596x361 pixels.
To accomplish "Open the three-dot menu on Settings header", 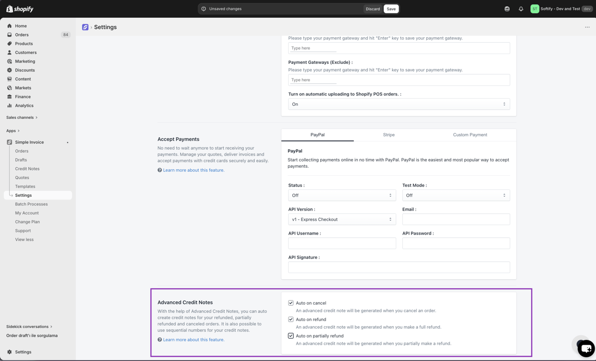I will (587, 27).
